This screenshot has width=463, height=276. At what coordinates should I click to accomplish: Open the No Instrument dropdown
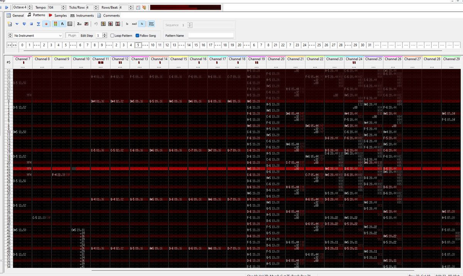38,36
